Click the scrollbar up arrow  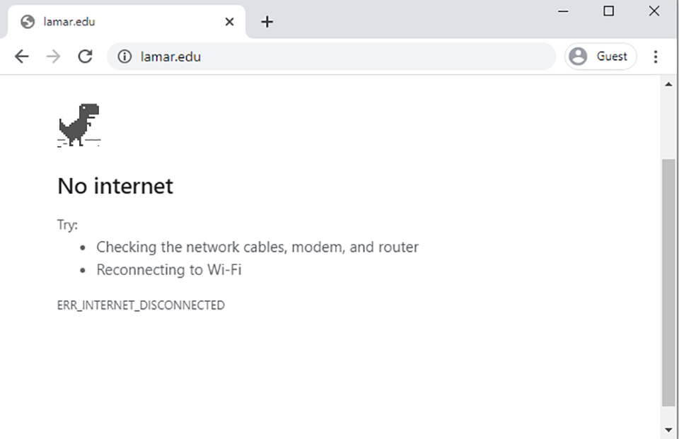[x=668, y=84]
